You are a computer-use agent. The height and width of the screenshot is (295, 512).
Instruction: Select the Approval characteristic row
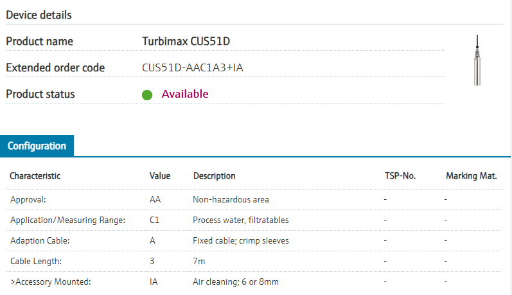coord(28,199)
